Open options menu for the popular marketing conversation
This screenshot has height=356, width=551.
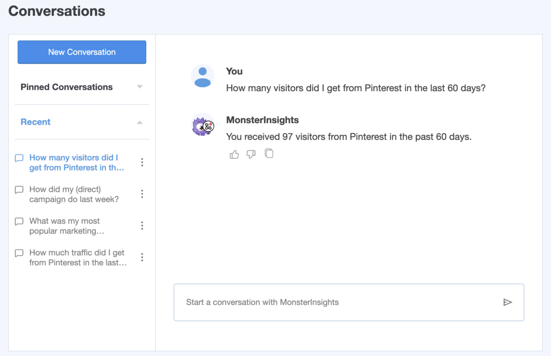[x=142, y=225]
